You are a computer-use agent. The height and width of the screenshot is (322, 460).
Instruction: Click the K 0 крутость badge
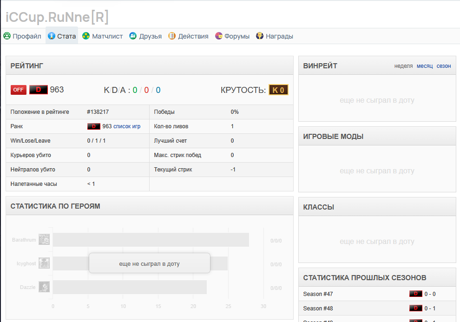[x=278, y=90]
